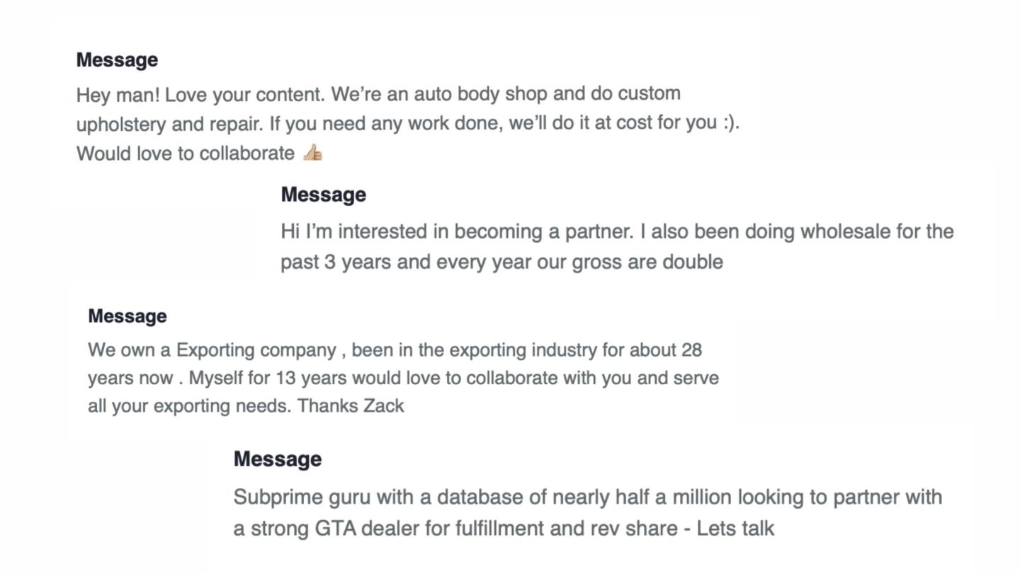Click the text 'upholstery and repair' line
The width and height of the screenshot is (1020, 573).
pos(408,123)
